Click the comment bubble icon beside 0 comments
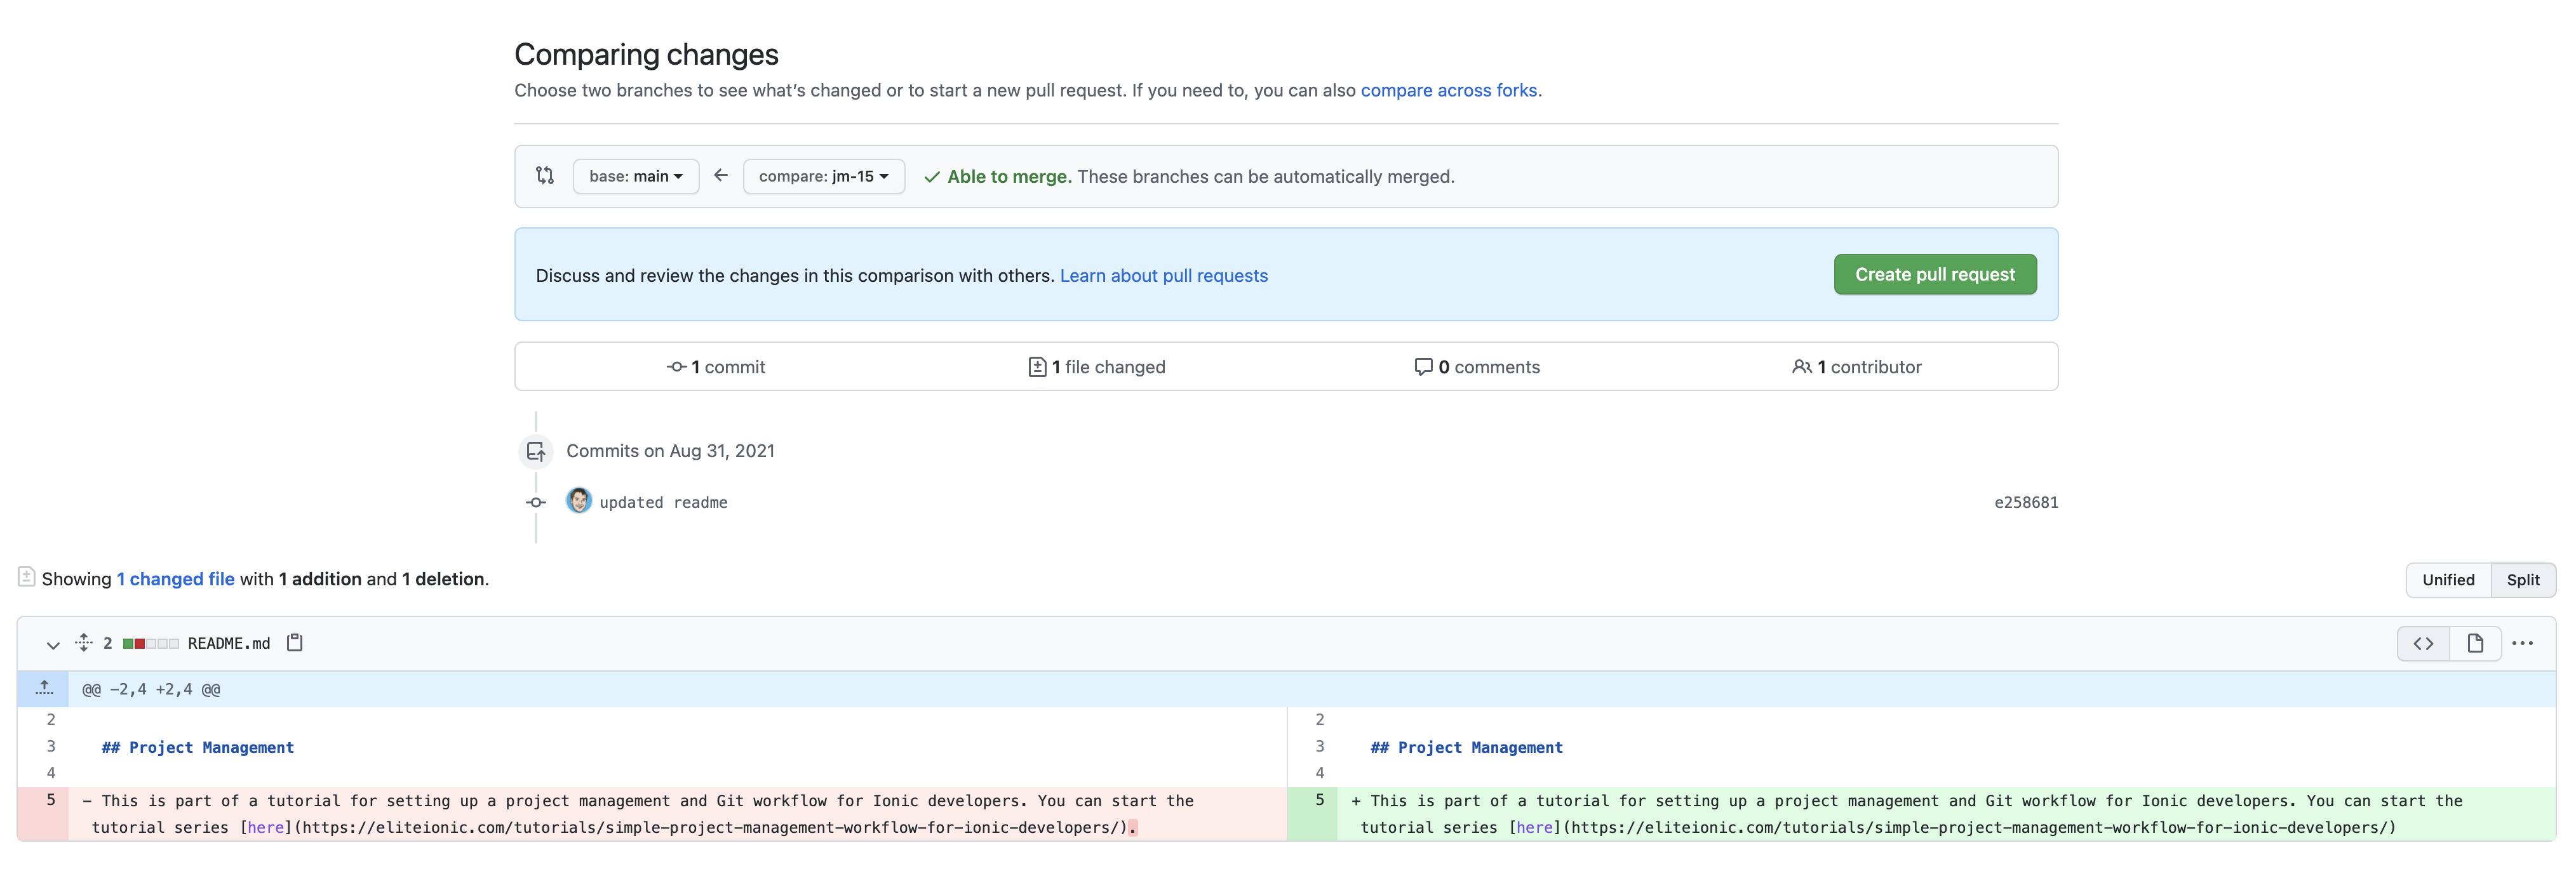Screen dimensions: 2576x890 1423,367
